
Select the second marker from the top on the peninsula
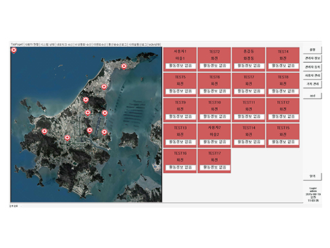104,87
